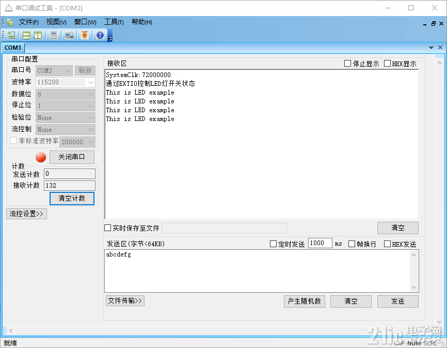Expand the 流控设置>> panel
The image size is (447, 348).
[x=26, y=214]
